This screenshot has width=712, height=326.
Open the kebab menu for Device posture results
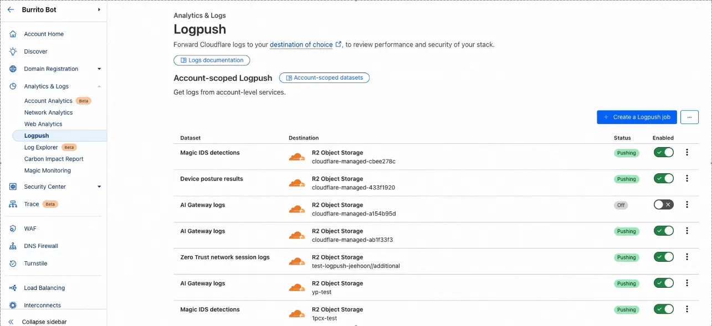687,178
